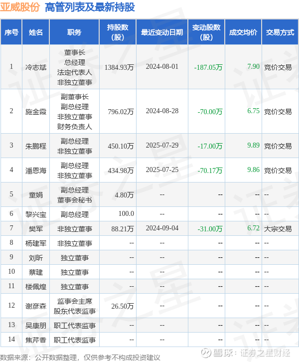Click the holding value 796.02万
299x362 pixels.
click(121, 112)
